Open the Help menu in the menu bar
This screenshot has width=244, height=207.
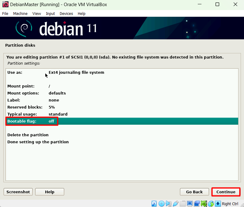pyautogui.click(x=81, y=14)
